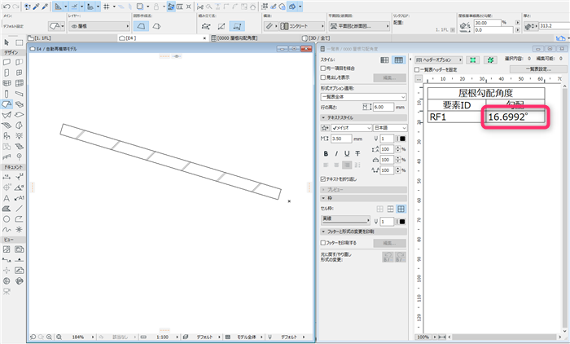Select the Arrow tool in the toolbox
Screen dimensions: 570x344
[7, 42]
